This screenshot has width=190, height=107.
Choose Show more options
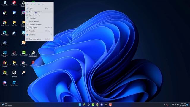tap(39, 39)
